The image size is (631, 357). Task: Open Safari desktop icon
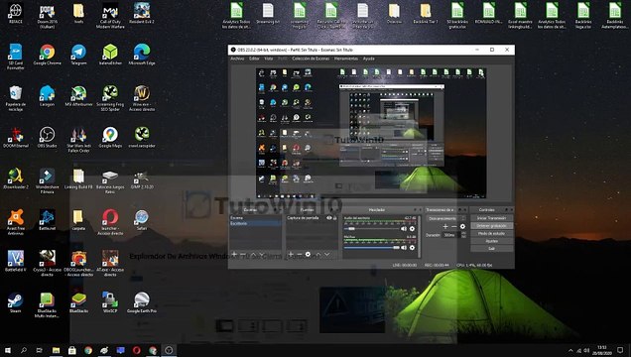[142, 220]
